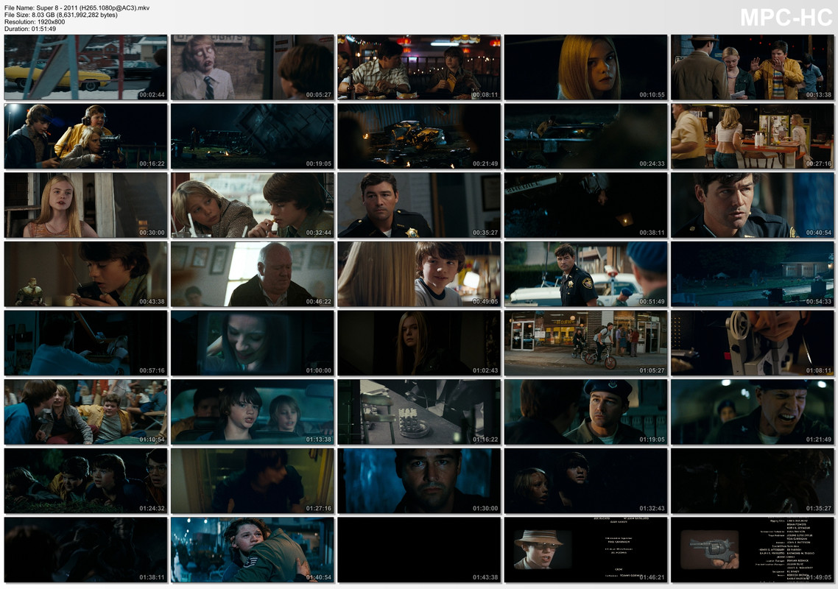Open the frame stamped 00:13:38
The width and height of the screenshot is (838, 589).
753,67
